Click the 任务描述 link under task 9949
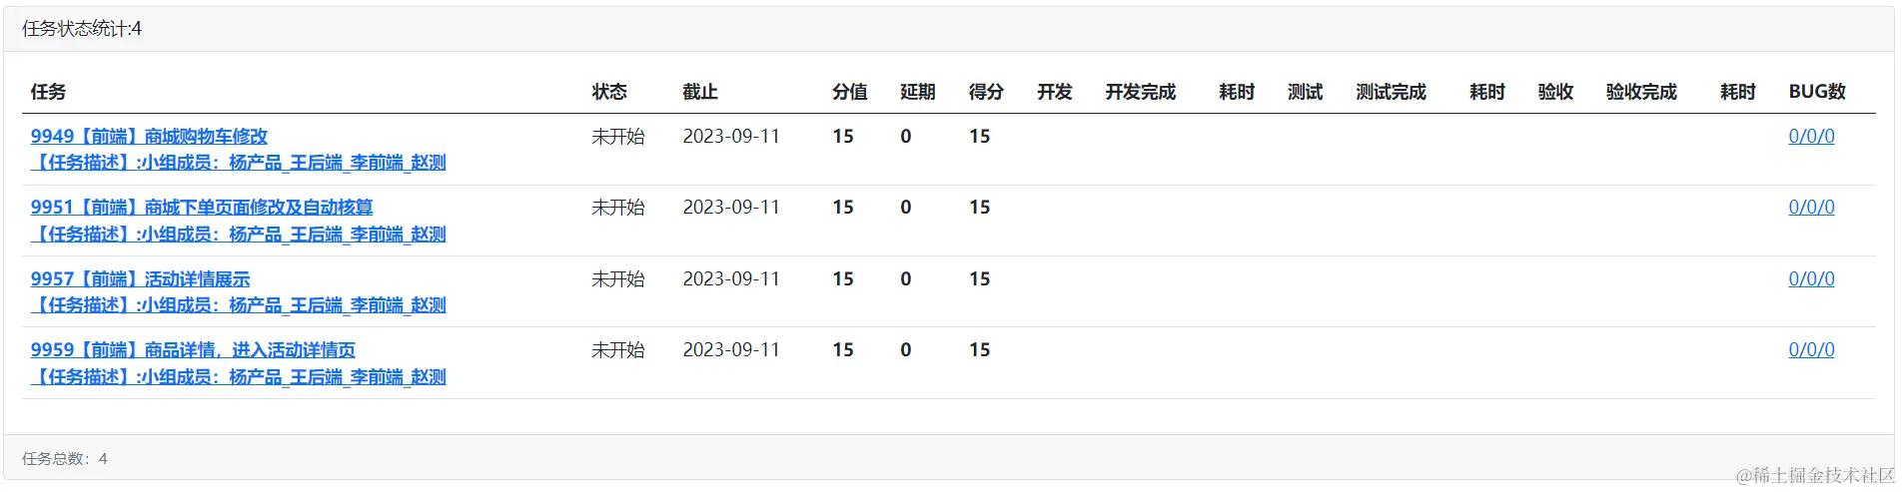1902x492 pixels. (x=238, y=162)
